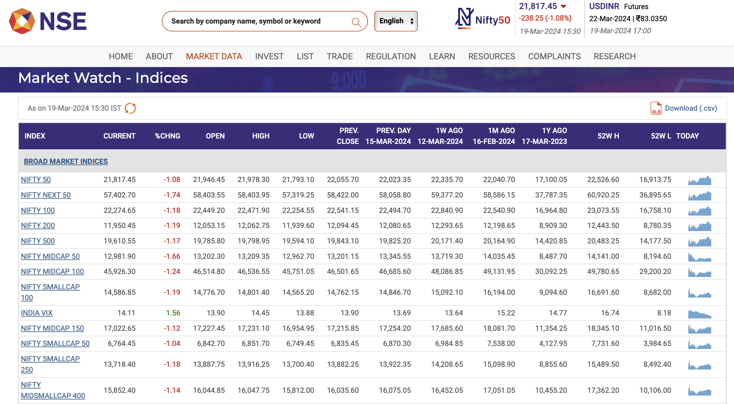Viewport: 734px width, 404px height.
Task: Open the NIFTY MIDCAP 150 index link
Action: (52, 328)
